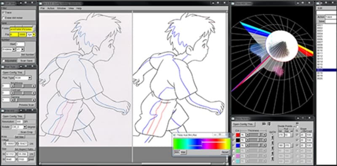Enable Erase dot noise option
337x166 pixels.
[x=3, y=18]
